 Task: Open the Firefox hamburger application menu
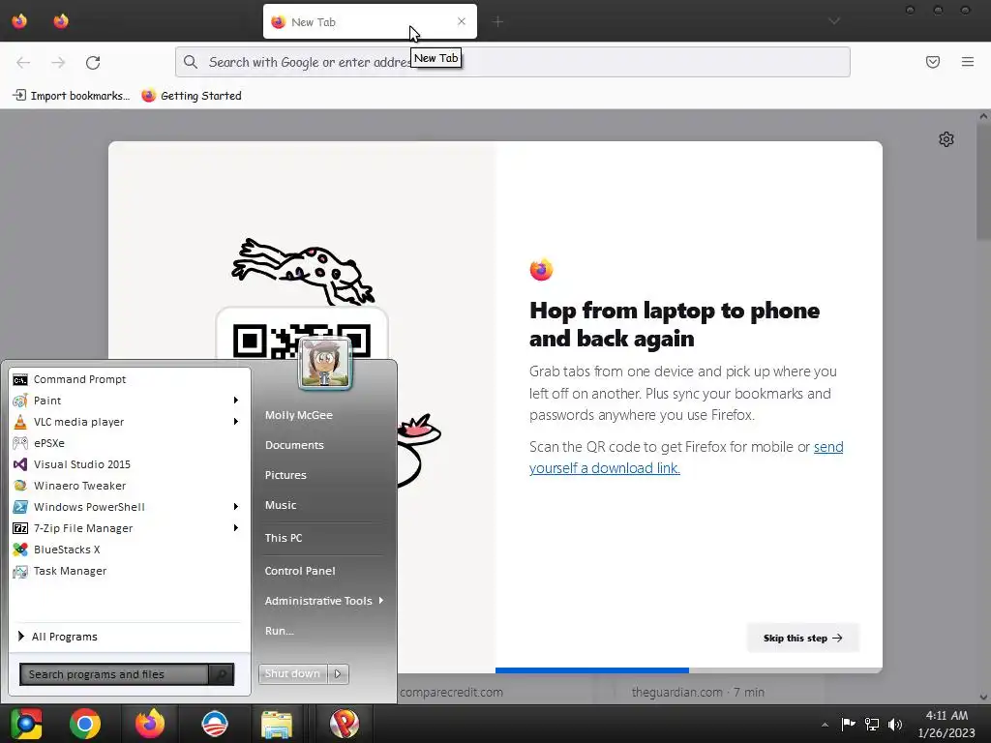click(x=968, y=62)
